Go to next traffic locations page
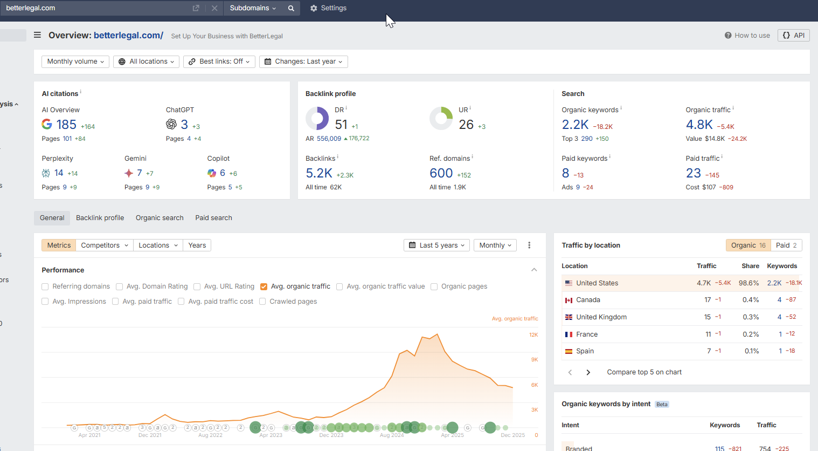 588,372
